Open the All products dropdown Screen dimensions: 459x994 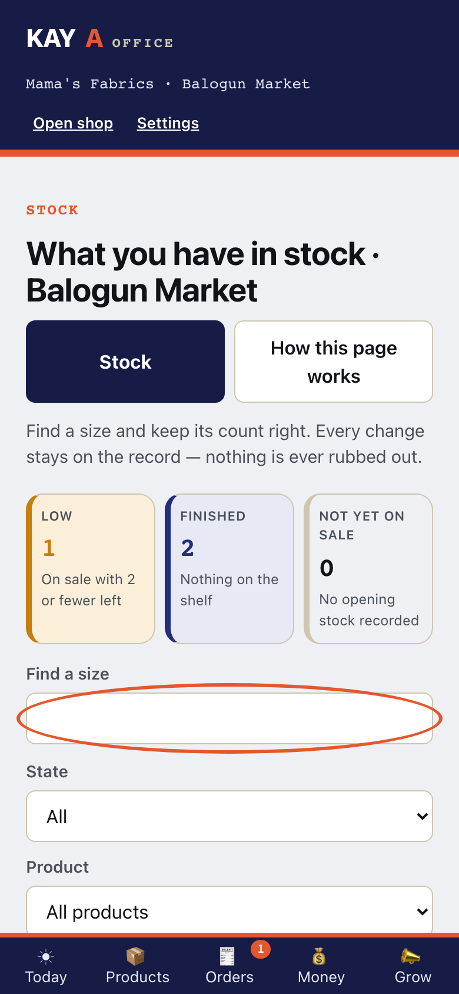pos(229,910)
